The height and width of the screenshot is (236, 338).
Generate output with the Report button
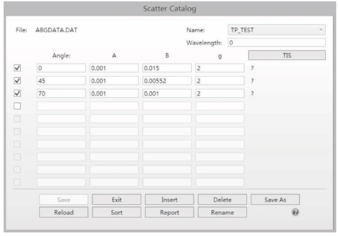169,212
